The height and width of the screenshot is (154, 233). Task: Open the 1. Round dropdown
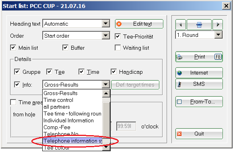click(218, 35)
